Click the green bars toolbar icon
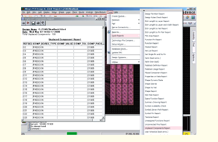This screenshot has height=142, width=218. click(x=193, y=17)
